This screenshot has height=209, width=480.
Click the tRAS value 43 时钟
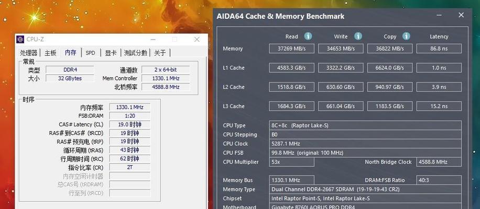130,150
